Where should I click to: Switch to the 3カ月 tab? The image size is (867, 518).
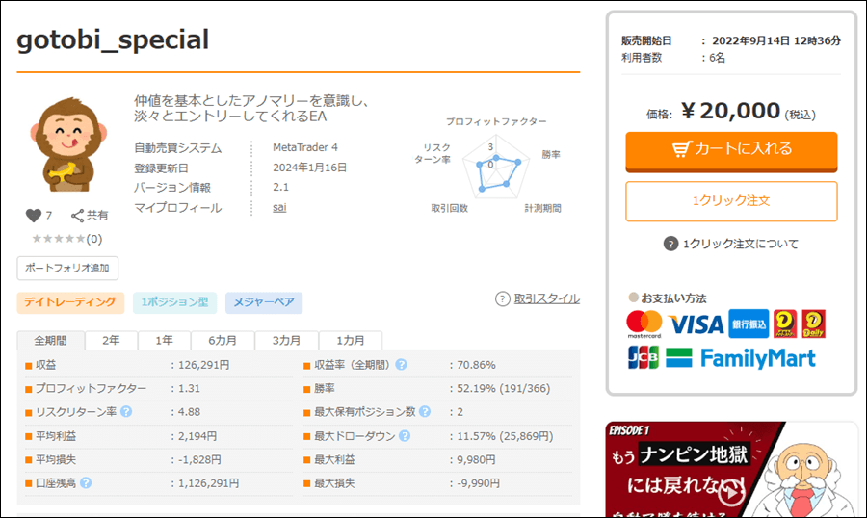[286, 341]
